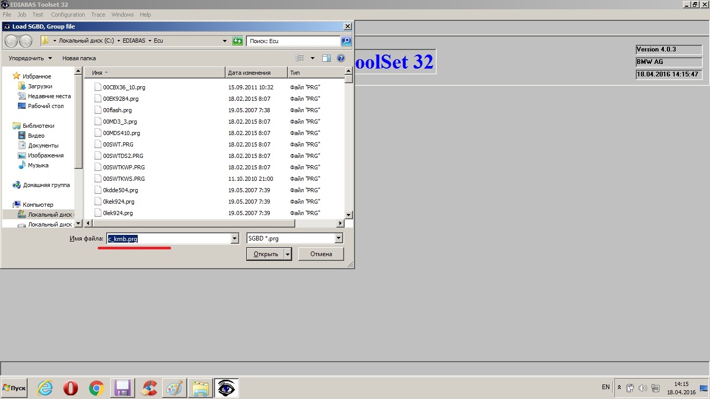Select Домашняя группа in navigation pane

click(41, 185)
